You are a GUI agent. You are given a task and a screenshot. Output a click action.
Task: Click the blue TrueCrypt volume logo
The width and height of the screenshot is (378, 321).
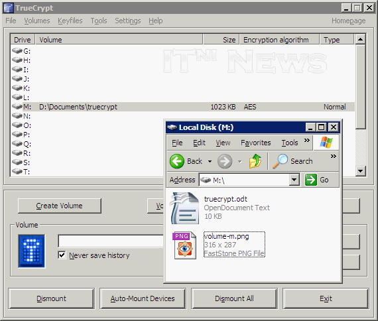32,251
